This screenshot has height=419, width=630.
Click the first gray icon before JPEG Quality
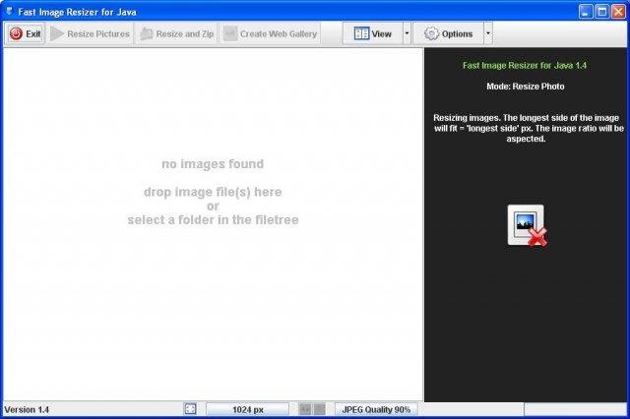(x=305, y=409)
